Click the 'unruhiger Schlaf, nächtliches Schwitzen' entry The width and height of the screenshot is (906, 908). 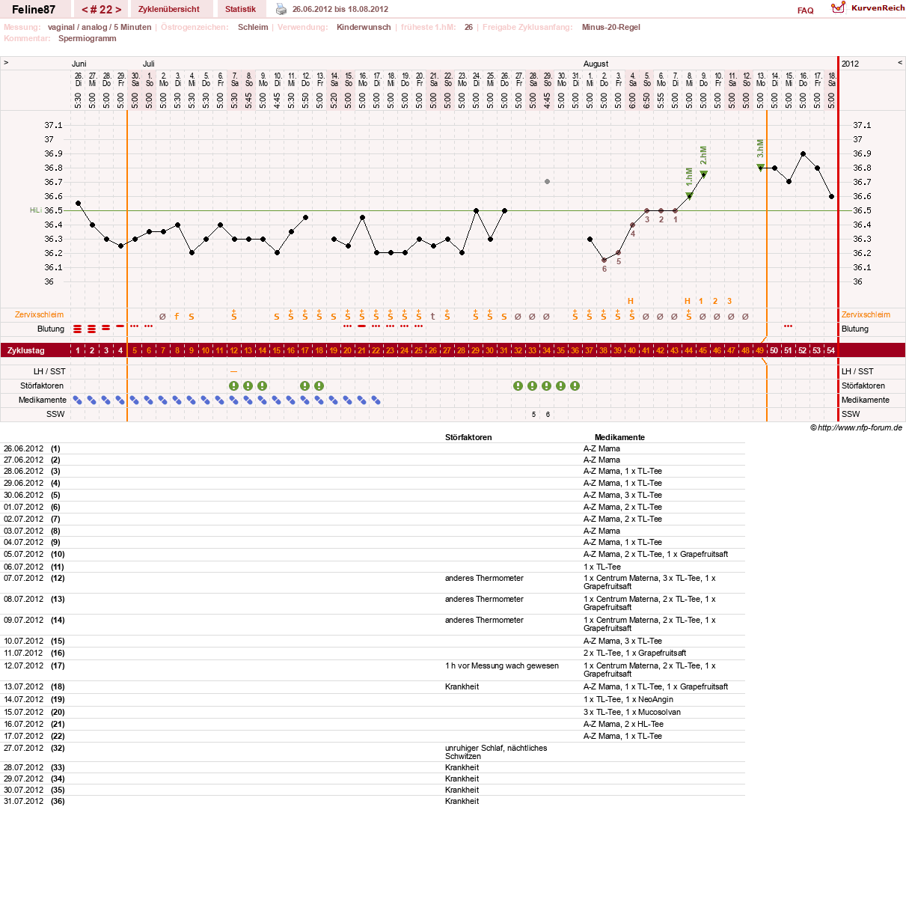tap(496, 752)
